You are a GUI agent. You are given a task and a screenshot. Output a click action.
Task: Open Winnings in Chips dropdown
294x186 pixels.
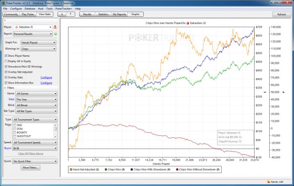tap(38, 49)
